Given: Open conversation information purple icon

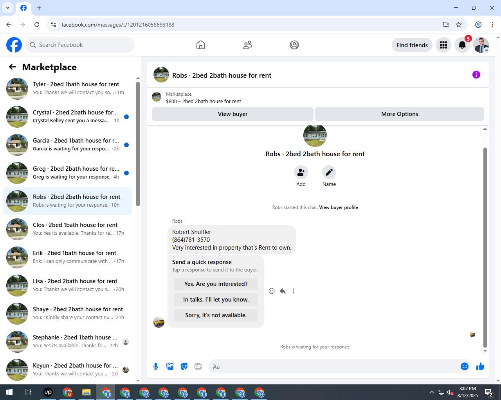Looking at the screenshot, I should click(476, 75).
